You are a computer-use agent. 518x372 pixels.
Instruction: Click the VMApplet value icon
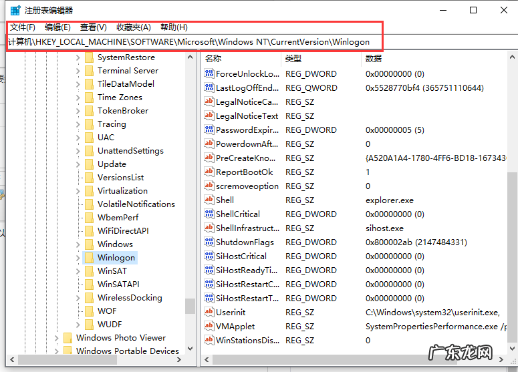pyautogui.click(x=209, y=326)
